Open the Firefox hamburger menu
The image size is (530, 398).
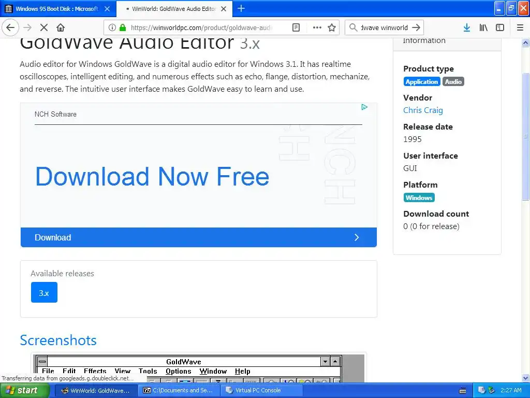pos(520,27)
